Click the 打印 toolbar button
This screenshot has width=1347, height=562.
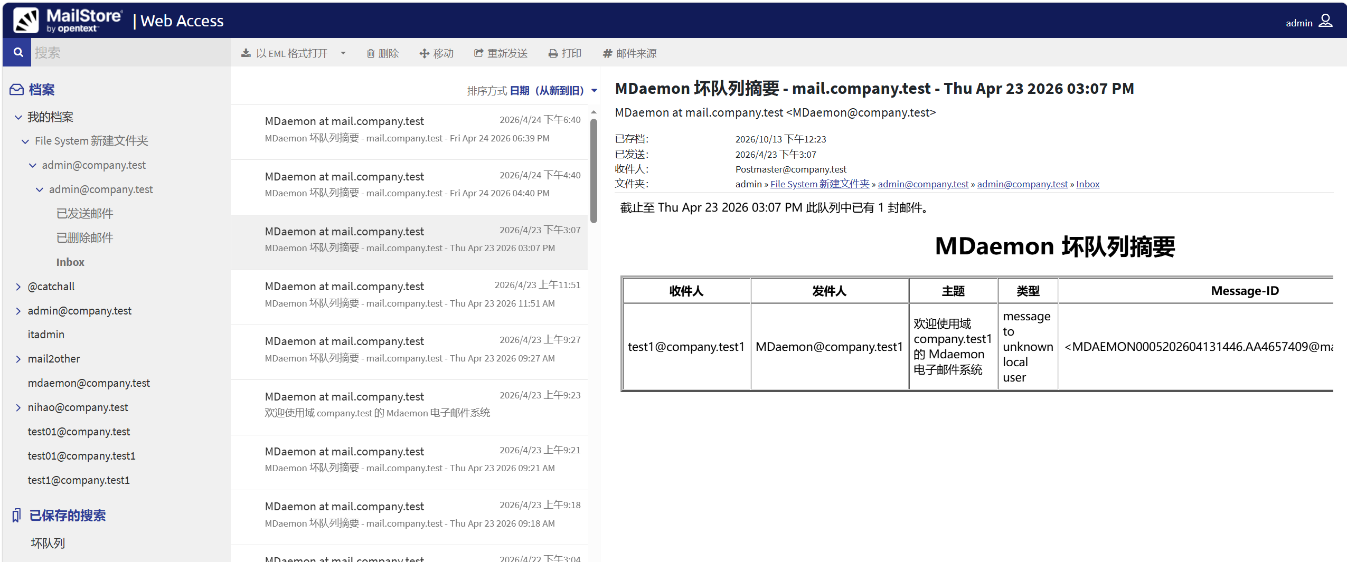point(565,53)
